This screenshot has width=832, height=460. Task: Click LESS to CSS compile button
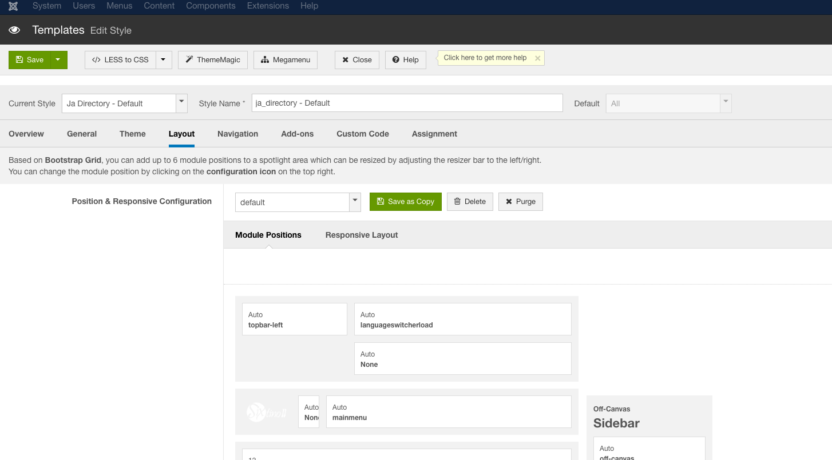pyautogui.click(x=120, y=60)
